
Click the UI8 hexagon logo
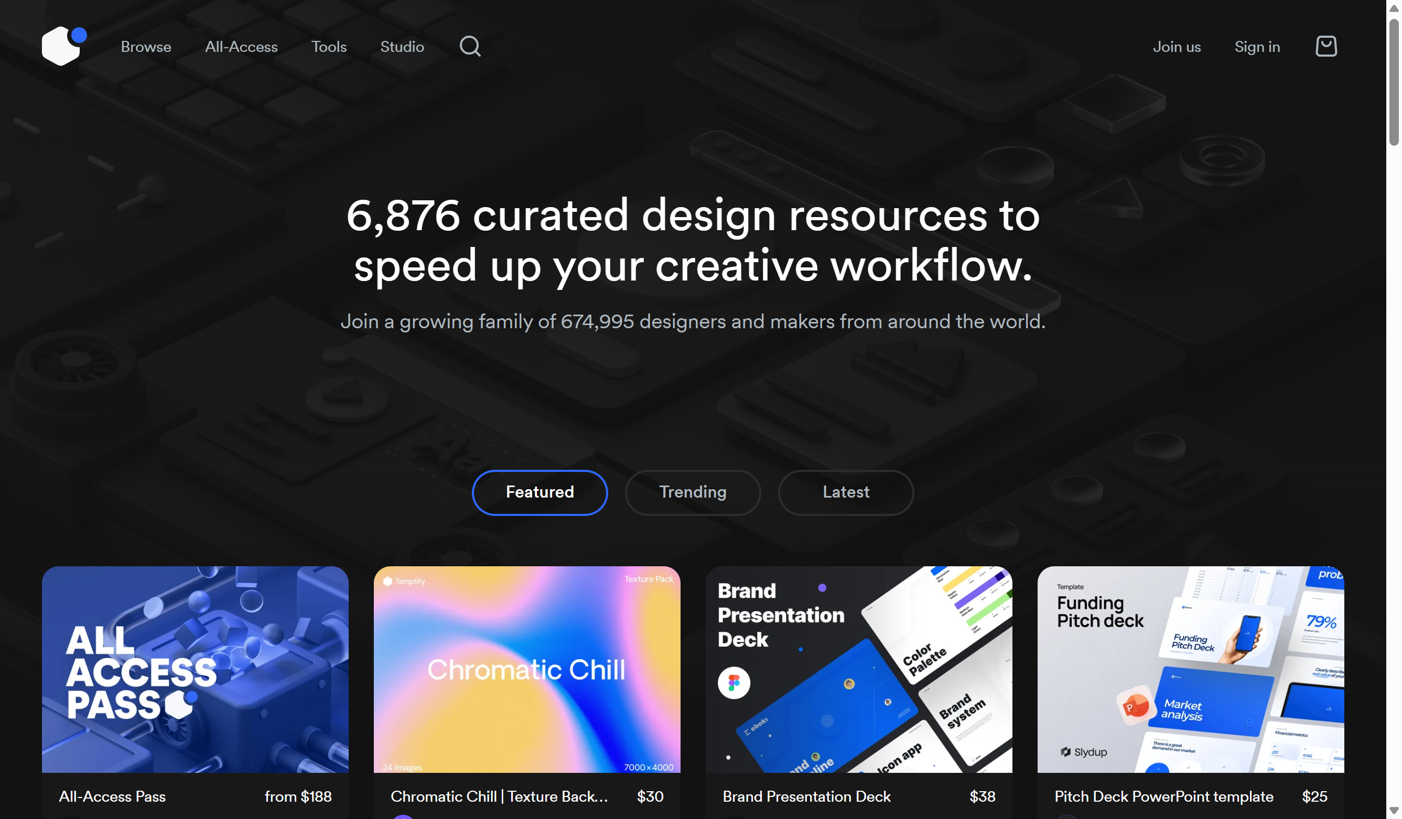[x=63, y=46]
